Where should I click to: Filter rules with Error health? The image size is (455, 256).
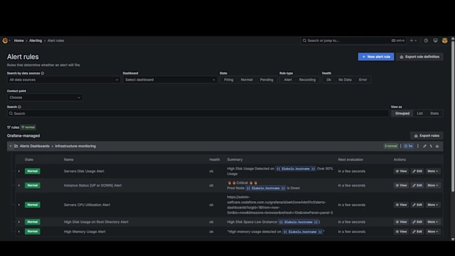363,80
